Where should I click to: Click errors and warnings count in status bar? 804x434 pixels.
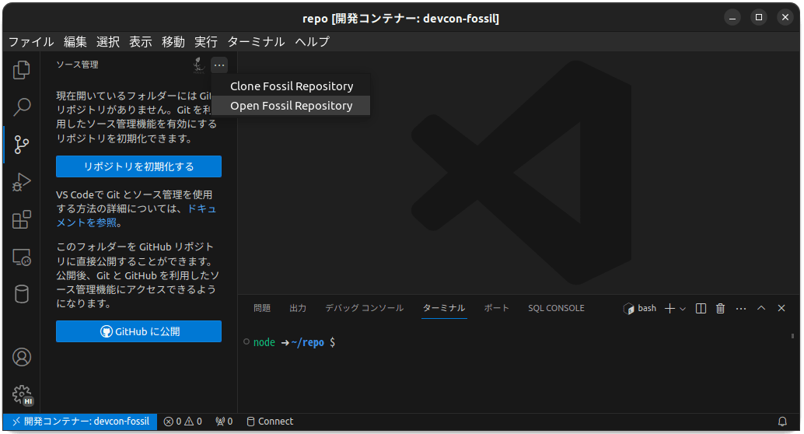[x=183, y=422]
